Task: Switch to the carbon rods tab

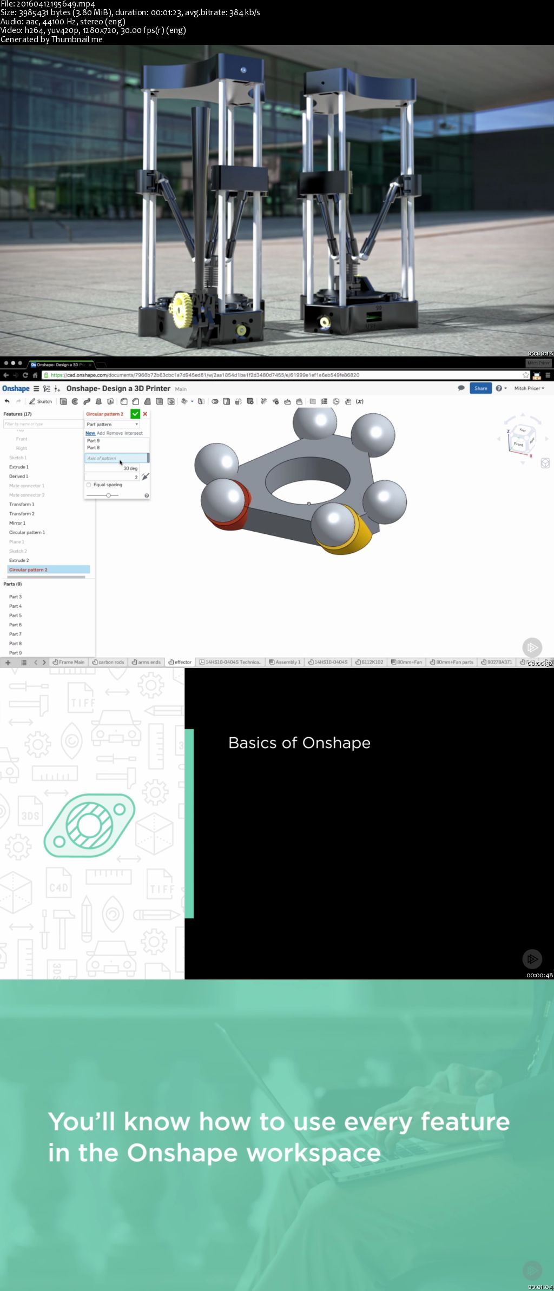Action: pos(108,662)
